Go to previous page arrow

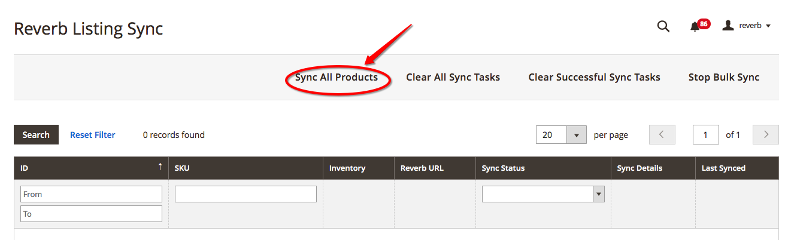click(662, 135)
